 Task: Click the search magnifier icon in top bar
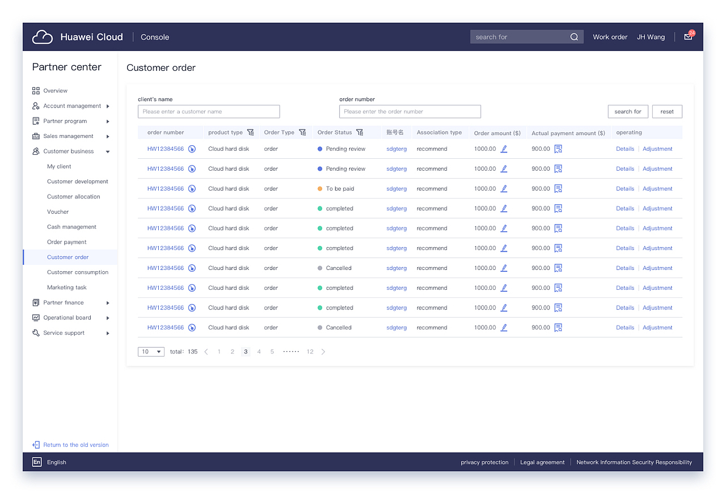(574, 37)
